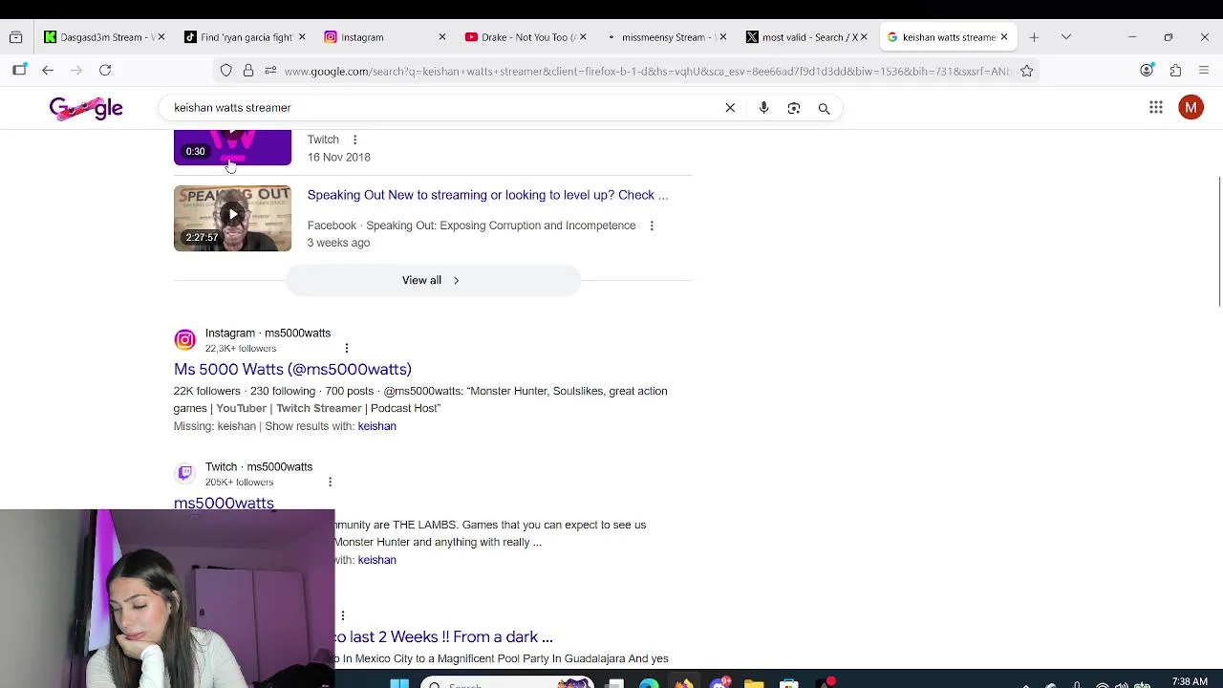Image resolution: width=1223 pixels, height=688 pixels.
Task: Open Microsoft Store from the taskbar
Action: coord(788,682)
